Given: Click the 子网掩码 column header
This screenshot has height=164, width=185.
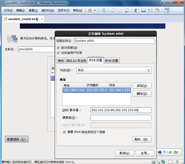Looking at the screenshot, I should pos(96,85).
